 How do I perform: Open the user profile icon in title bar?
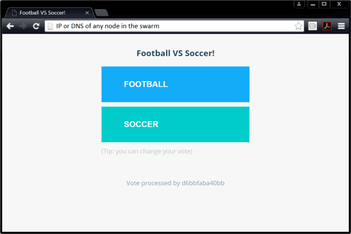pos(299,4)
